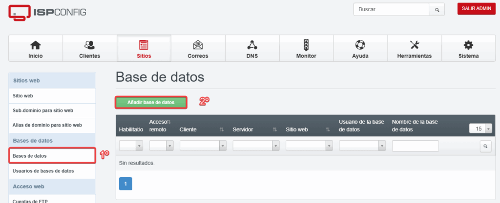Image resolution: width=500 pixels, height=203 pixels.
Task: Click the SALIR ADMIN logout button
Action: [477, 9]
